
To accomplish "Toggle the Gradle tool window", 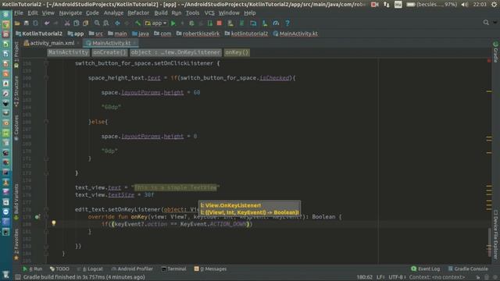I will coord(495,52).
